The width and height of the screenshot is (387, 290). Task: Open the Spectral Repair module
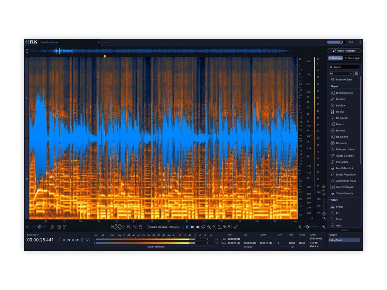click(345, 187)
